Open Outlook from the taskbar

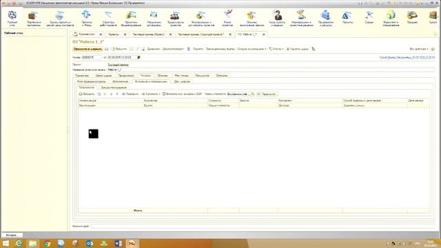tap(90, 243)
